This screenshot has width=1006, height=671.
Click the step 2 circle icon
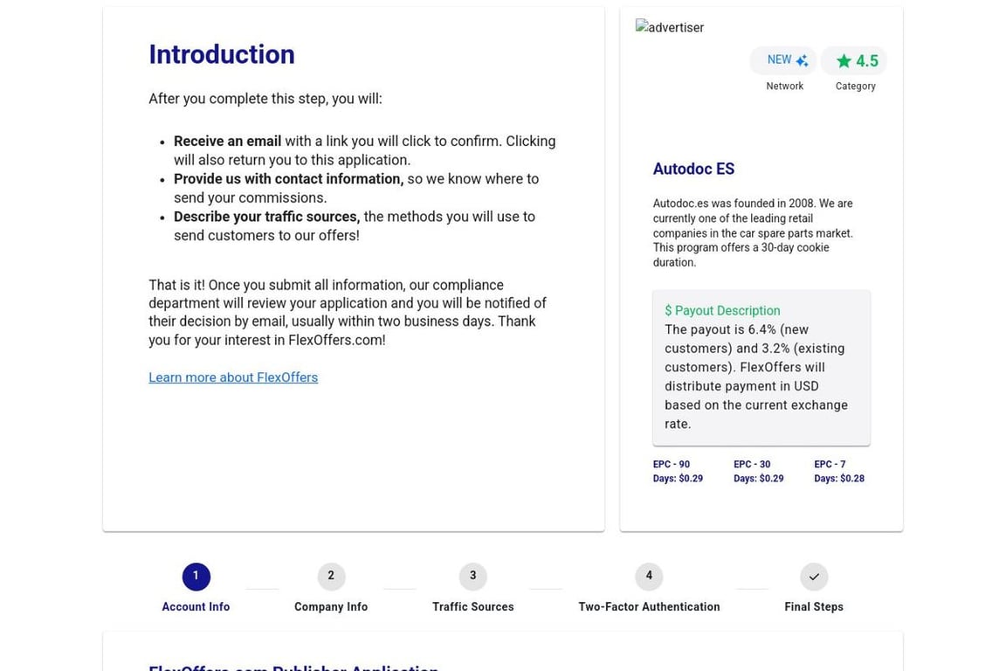pyautogui.click(x=331, y=576)
